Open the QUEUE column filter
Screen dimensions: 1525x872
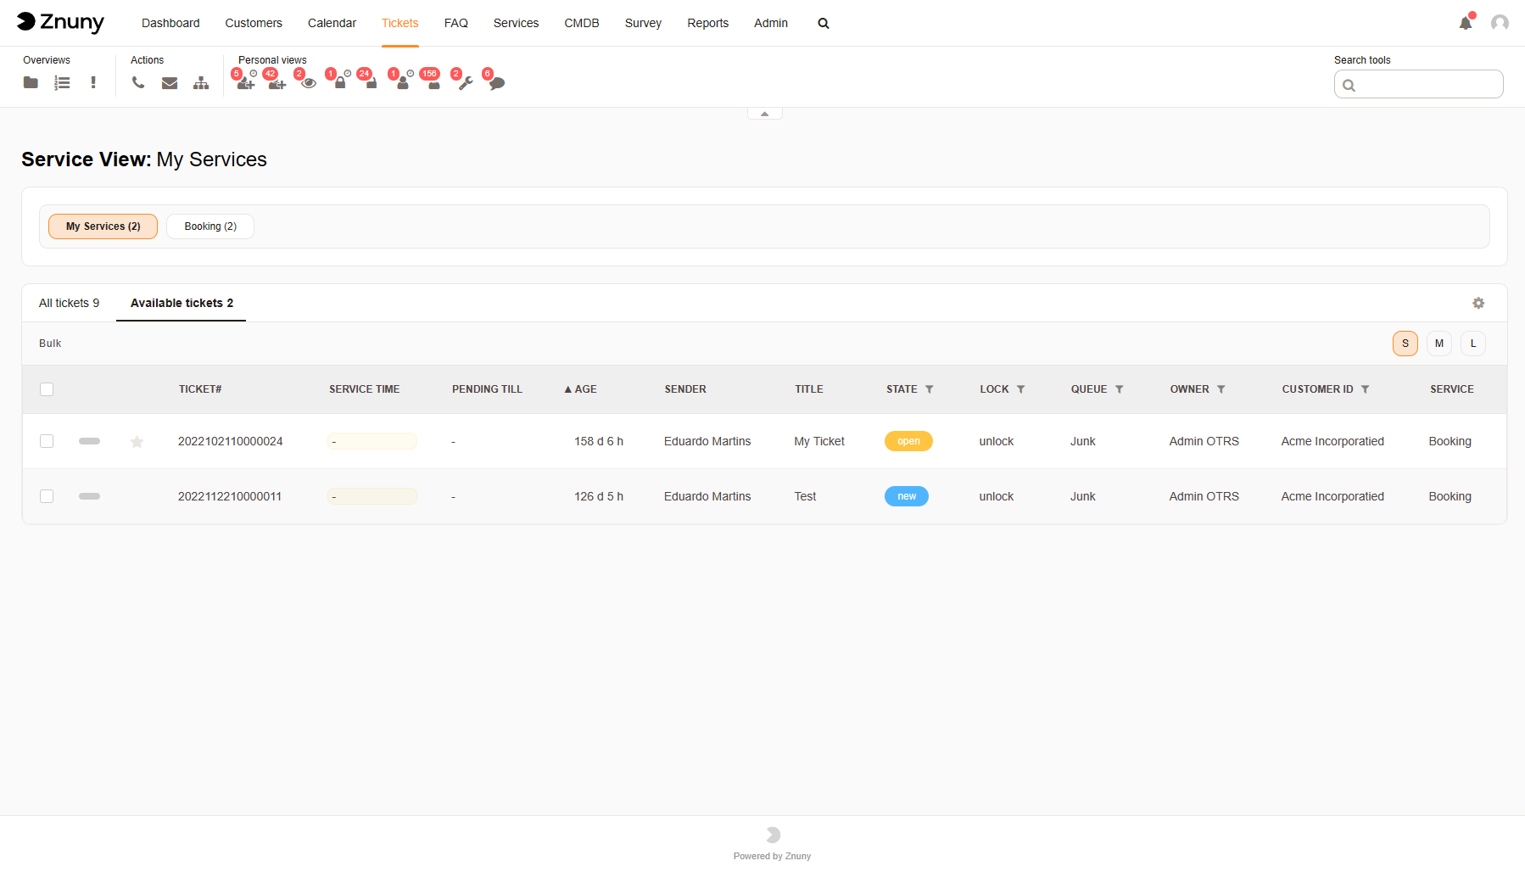[1119, 389]
